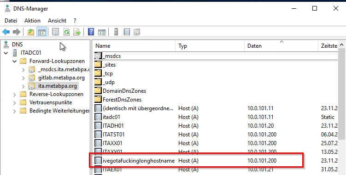Click the _sites folder icon in list

click(x=98, y=65)
